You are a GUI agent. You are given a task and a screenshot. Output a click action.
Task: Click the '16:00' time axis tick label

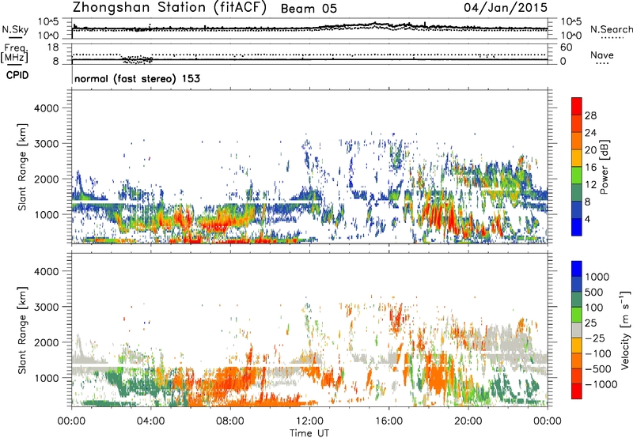click(389, 421)
